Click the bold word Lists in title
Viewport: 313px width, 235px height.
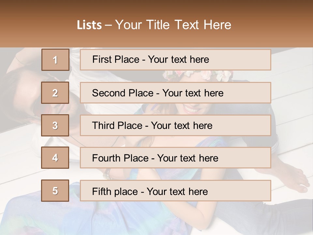89,25
